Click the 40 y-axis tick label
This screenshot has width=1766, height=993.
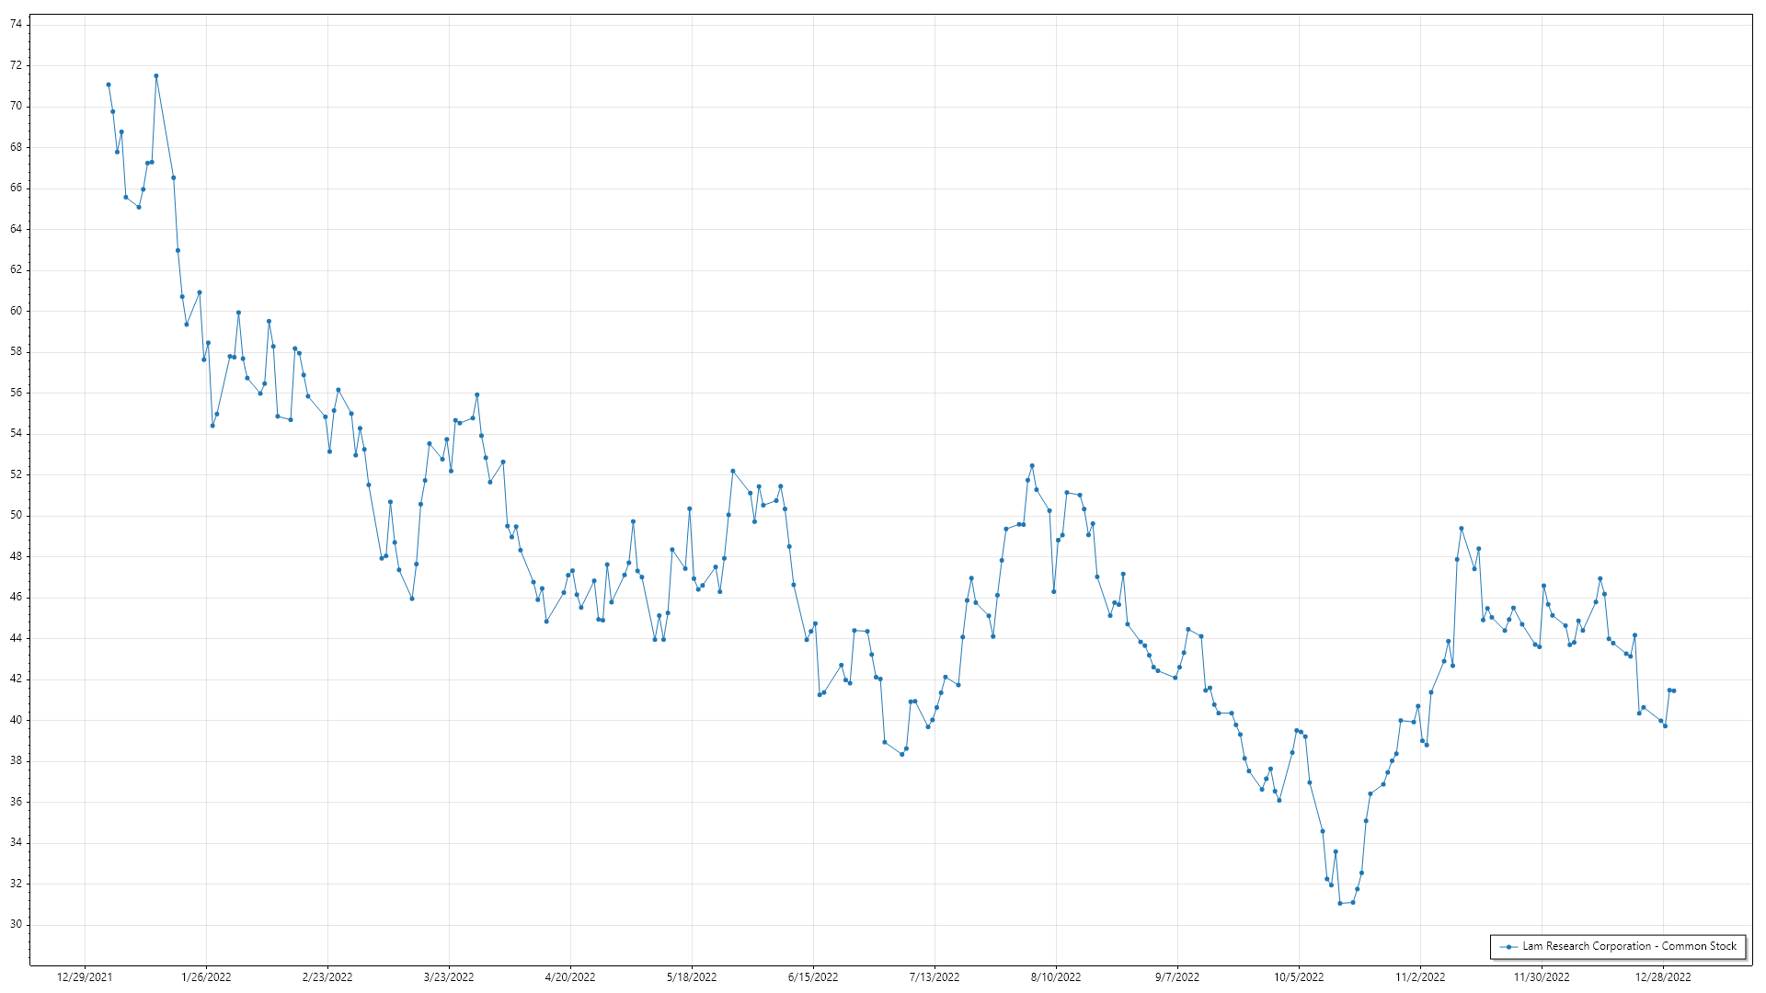pos(17,720)
